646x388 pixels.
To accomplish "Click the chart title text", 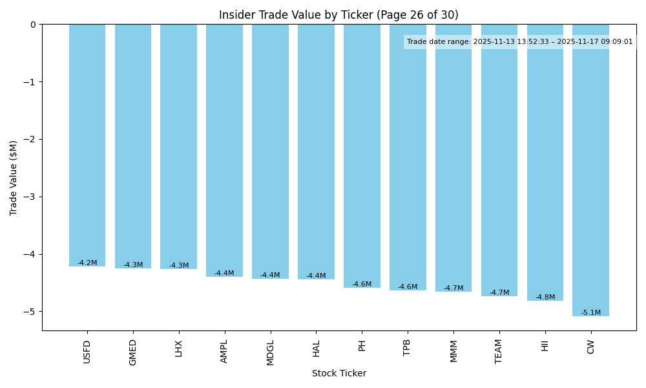I will click(339, 15).
